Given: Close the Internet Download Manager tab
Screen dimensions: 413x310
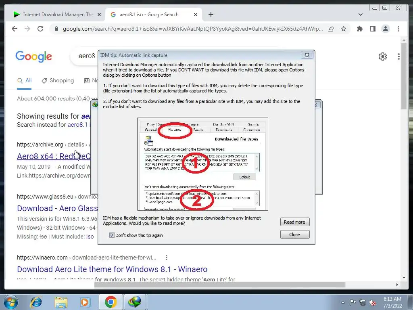Looking at the screenshot, I should pos(99,15).
